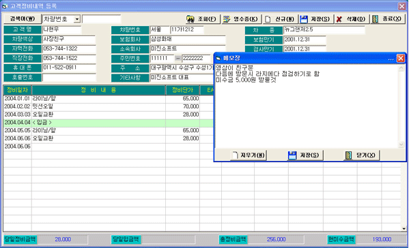The image size is (409, 248).
Task: Click the 메모장 window title icon
Action: (x=218, y=59)
